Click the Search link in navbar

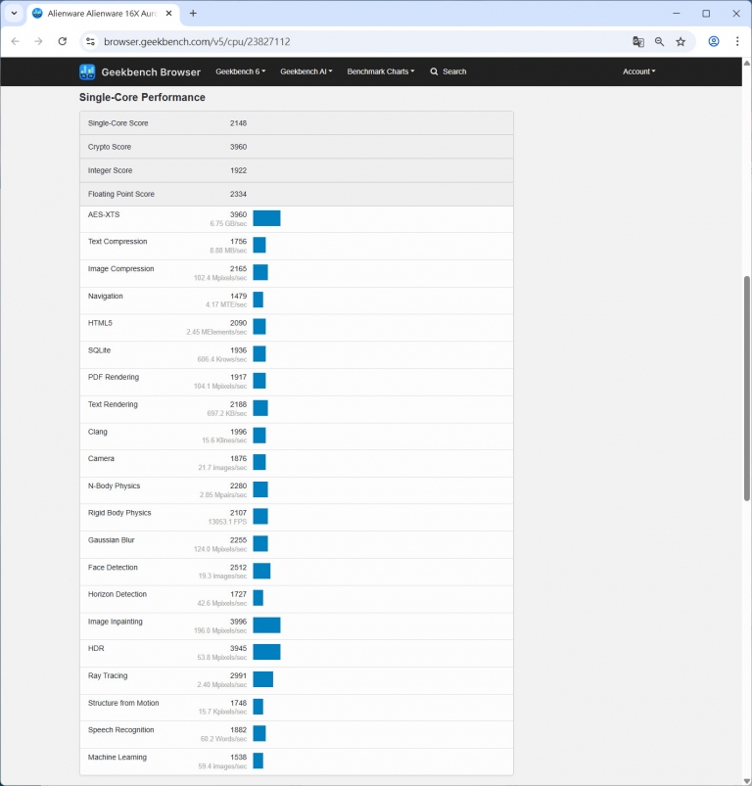pyautogui.click(x=448, y=71)
